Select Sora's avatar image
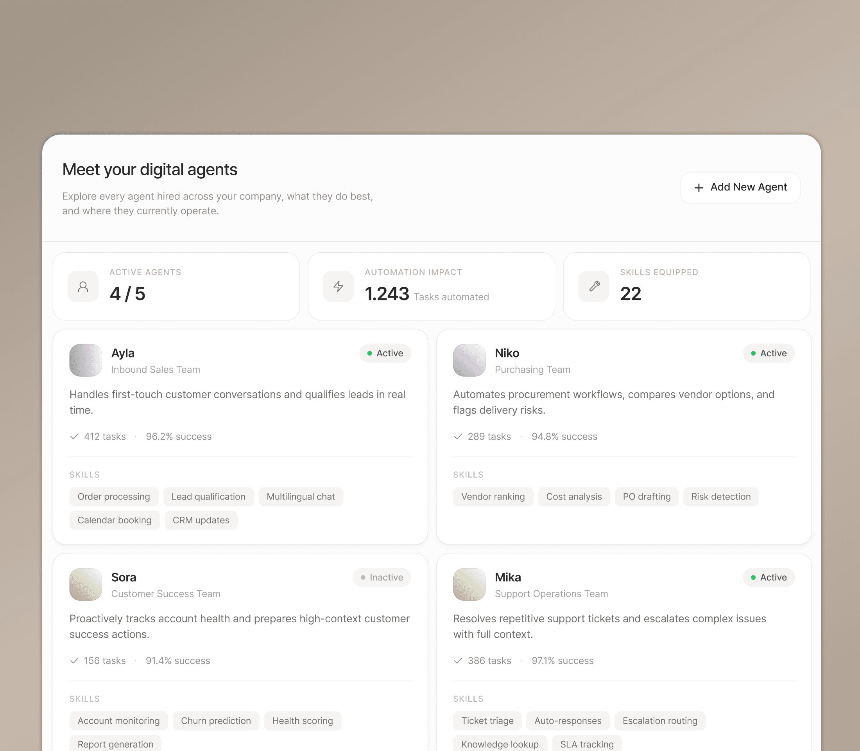 pyautogui.click(x=86, y=584)
